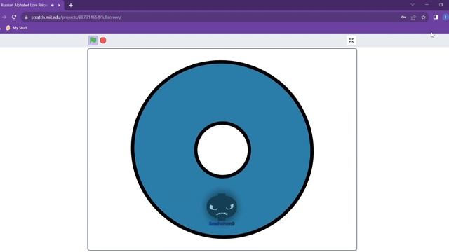Open a new tab with plus button

(71, 5)
